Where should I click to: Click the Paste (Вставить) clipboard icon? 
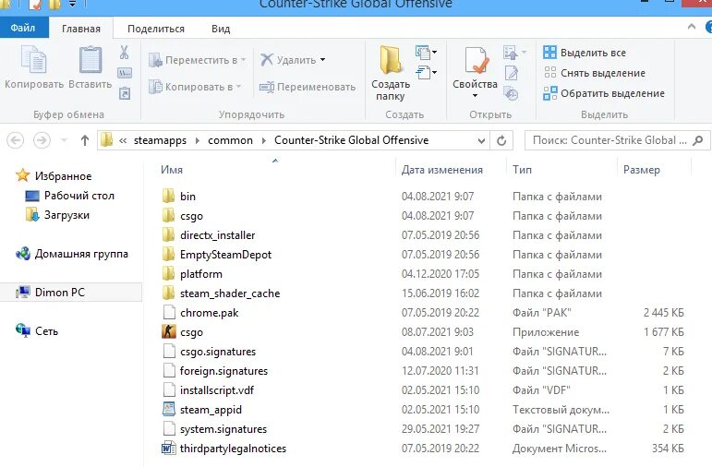tap(91, 59)
